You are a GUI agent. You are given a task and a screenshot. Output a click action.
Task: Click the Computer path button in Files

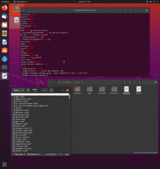point(65,82)
